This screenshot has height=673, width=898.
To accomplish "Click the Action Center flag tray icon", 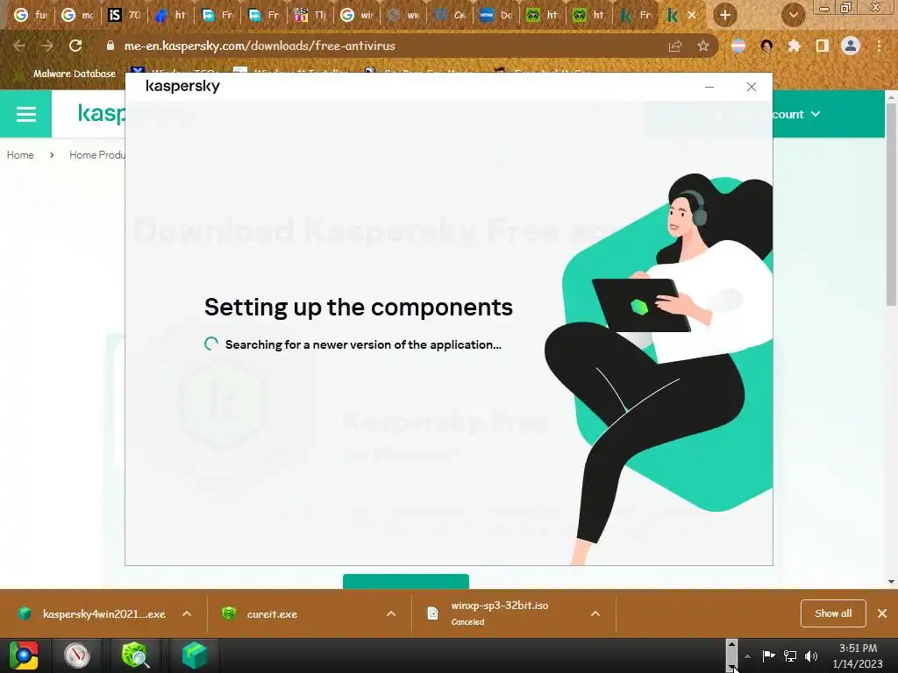I will click(768, 655).
